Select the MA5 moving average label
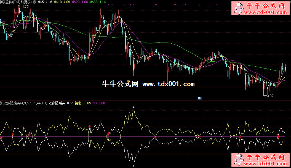 point(45,2)
